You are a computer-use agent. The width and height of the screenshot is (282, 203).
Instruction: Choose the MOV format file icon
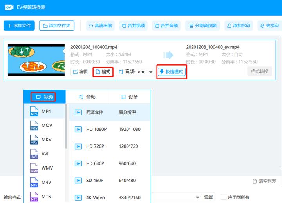pos(34,126)
